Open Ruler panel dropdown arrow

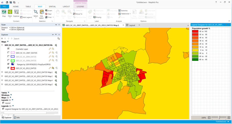56,25
